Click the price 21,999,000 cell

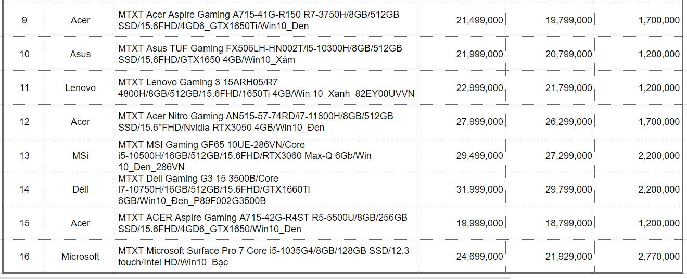click(x=461, y=54)
